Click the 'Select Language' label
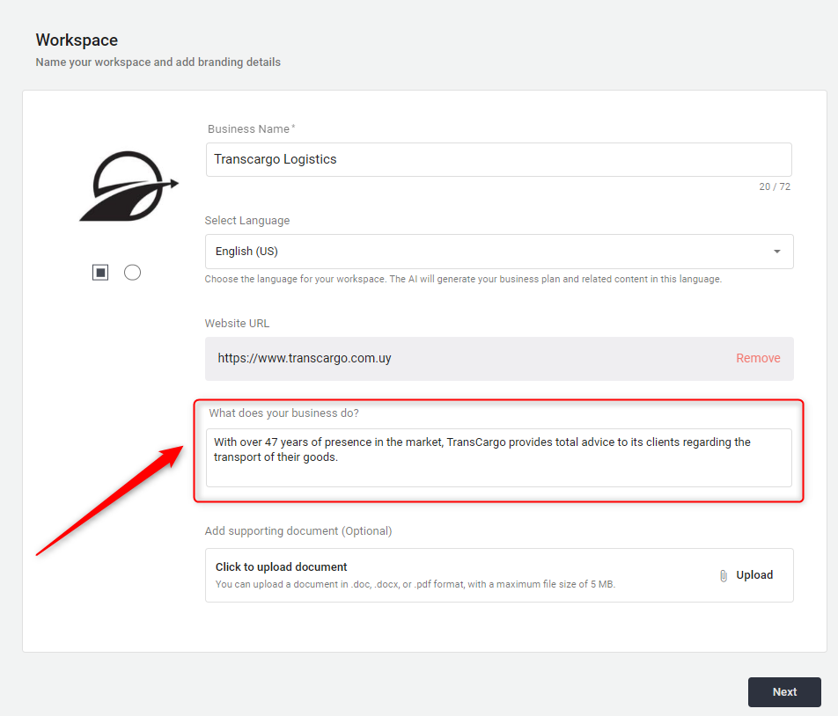Image resolution: width=838 pixels, height=716 pixels. click(246, 221)
